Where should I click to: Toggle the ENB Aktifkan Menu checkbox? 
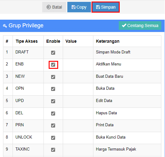pos(53,65)
